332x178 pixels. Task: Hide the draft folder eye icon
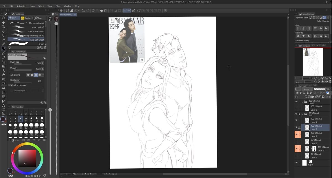coord(296,114)
